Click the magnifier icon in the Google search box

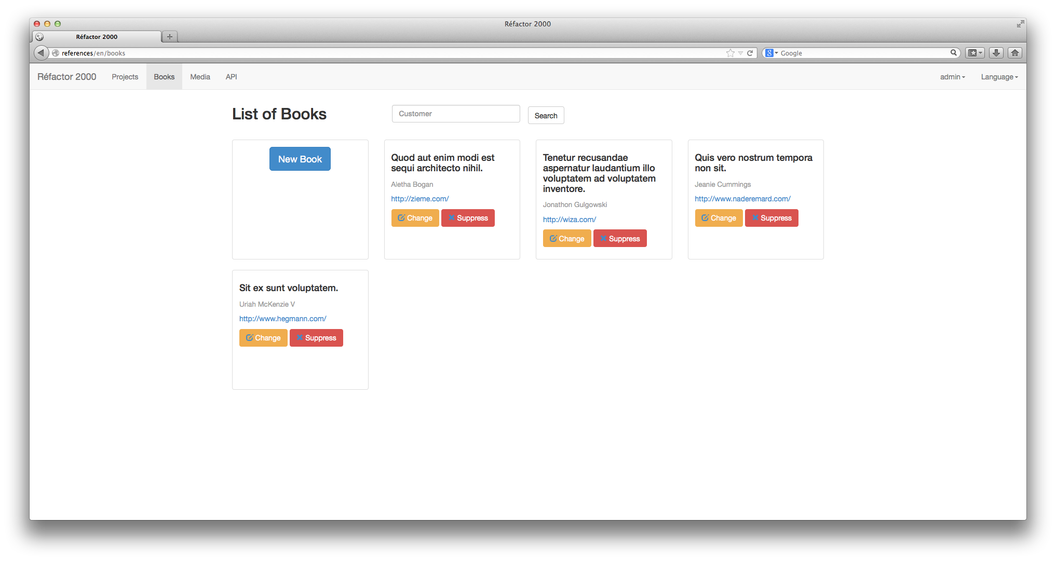(954, 52)
